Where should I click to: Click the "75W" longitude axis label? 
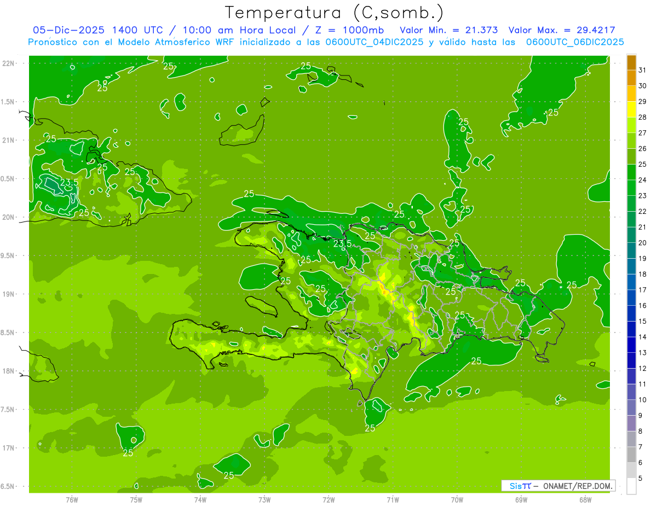136,499
